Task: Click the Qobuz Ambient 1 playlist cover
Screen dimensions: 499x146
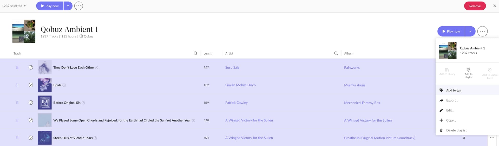Action: tap(24, 31)
